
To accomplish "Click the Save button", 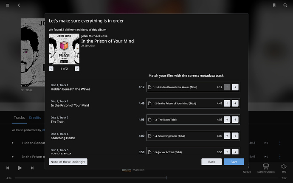I will pos(234,162).
